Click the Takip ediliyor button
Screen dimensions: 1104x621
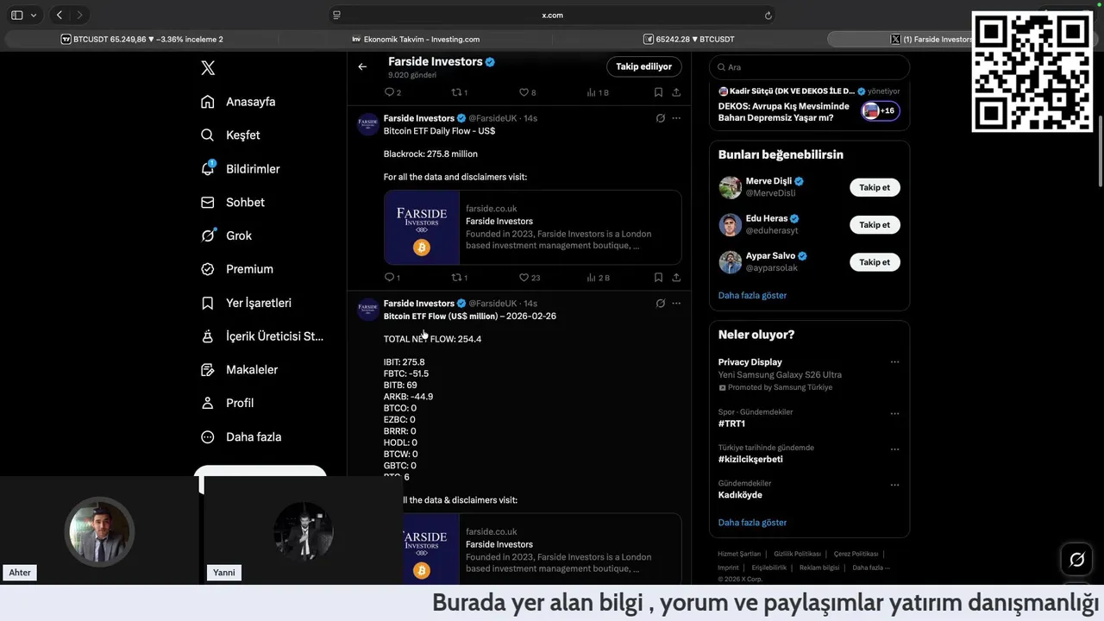643,66
